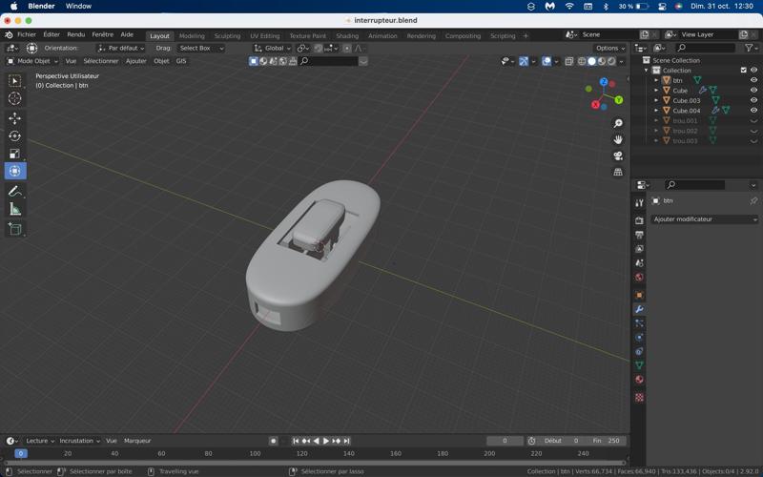Image resolution: width=763 pixels, height=477 pixels.
Task: Pick the Measure tool
Action: pos(14,210)
